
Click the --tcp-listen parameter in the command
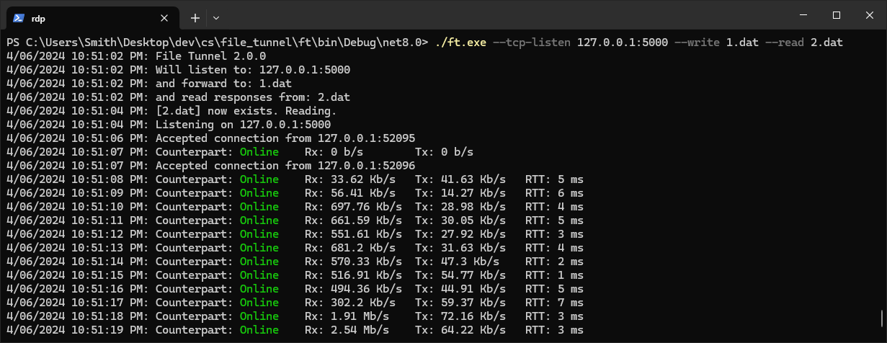(x=532, y=43)
